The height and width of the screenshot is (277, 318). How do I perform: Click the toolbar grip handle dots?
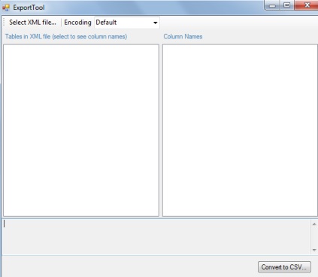coord(4,23)
